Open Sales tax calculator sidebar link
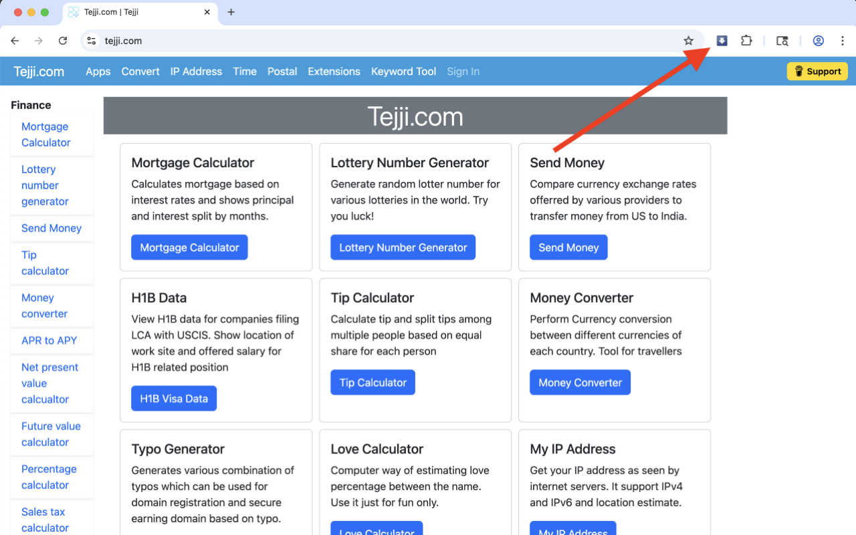The width and height of the screenshot is (856, 535). 45,520
